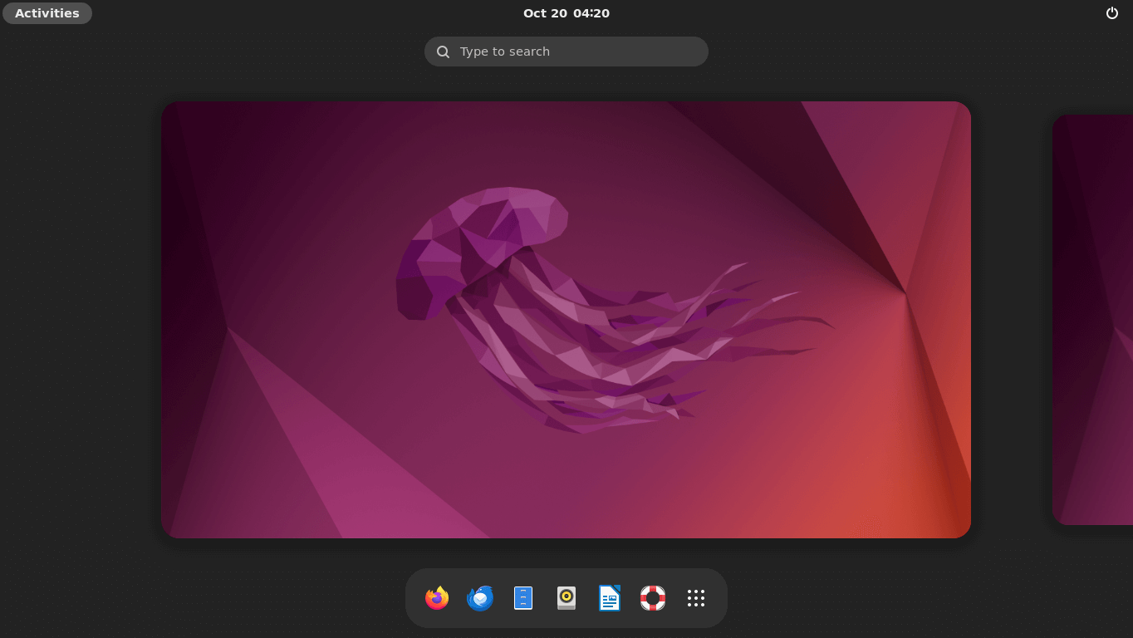Open Thunderbird mail from the dock
This screenshot has height=638, width=1133.
point(480,598)
